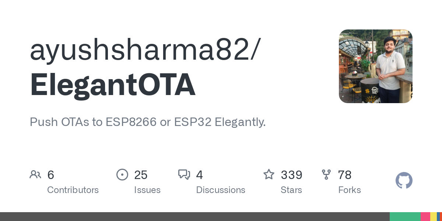Open the owner's profile photo thumbnail

(376, 66)
